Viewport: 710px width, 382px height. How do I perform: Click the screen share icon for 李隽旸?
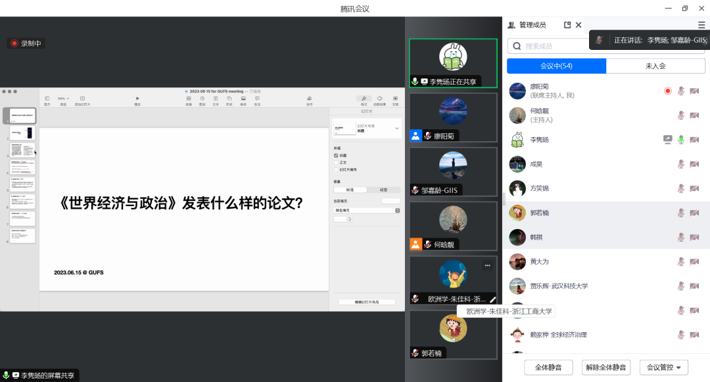click(x=668, y=140)
